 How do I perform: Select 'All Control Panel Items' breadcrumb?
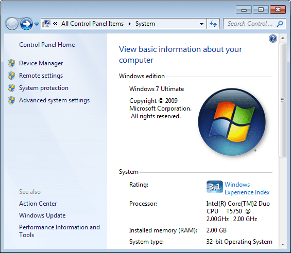pos(92,24)
